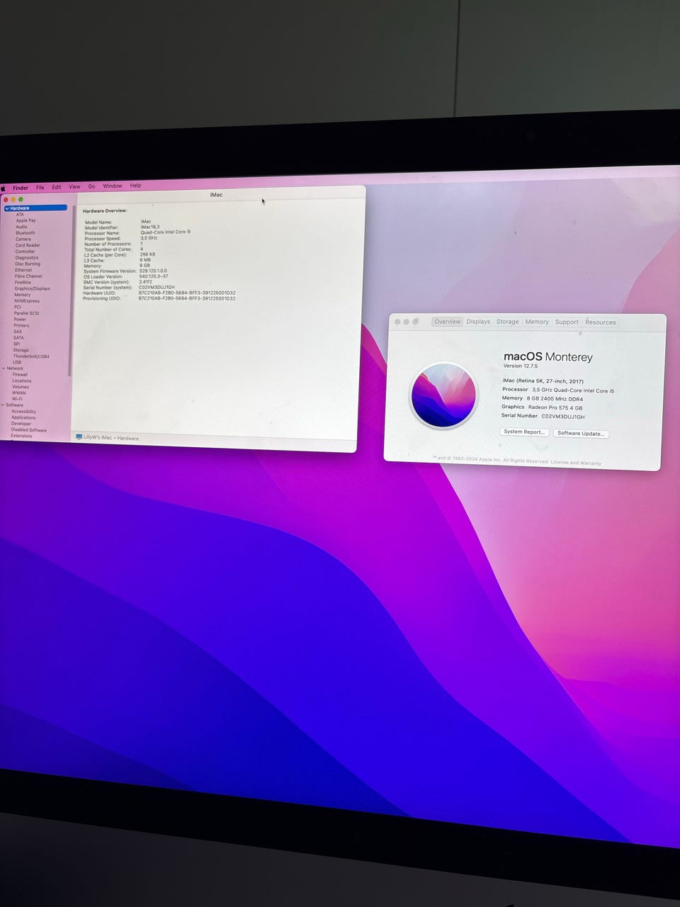Switch to the Resources tab
Image resolution: width=680 pixels, height=907 pixels.
point(601,322)
